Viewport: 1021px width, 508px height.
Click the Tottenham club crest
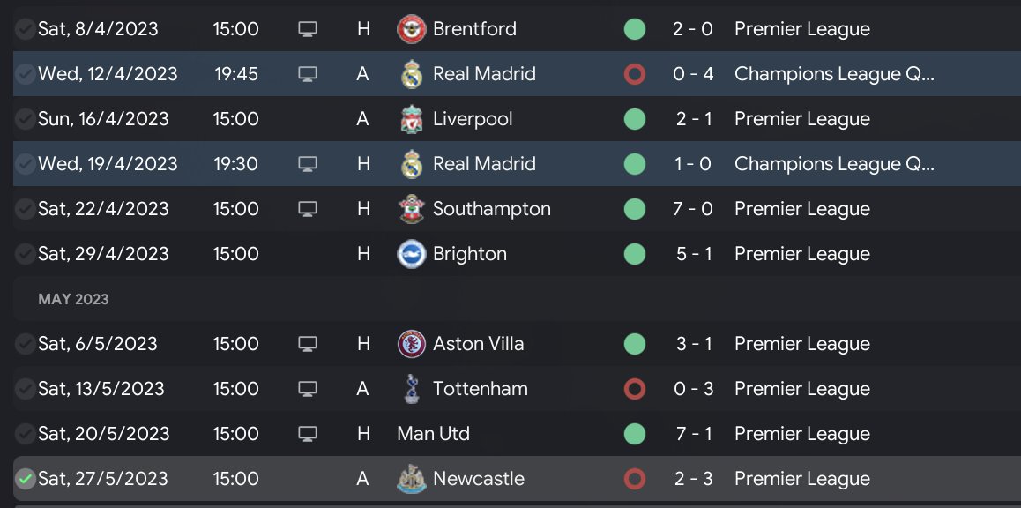[x=411, y=389]
